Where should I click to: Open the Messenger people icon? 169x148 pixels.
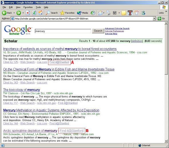143,13
